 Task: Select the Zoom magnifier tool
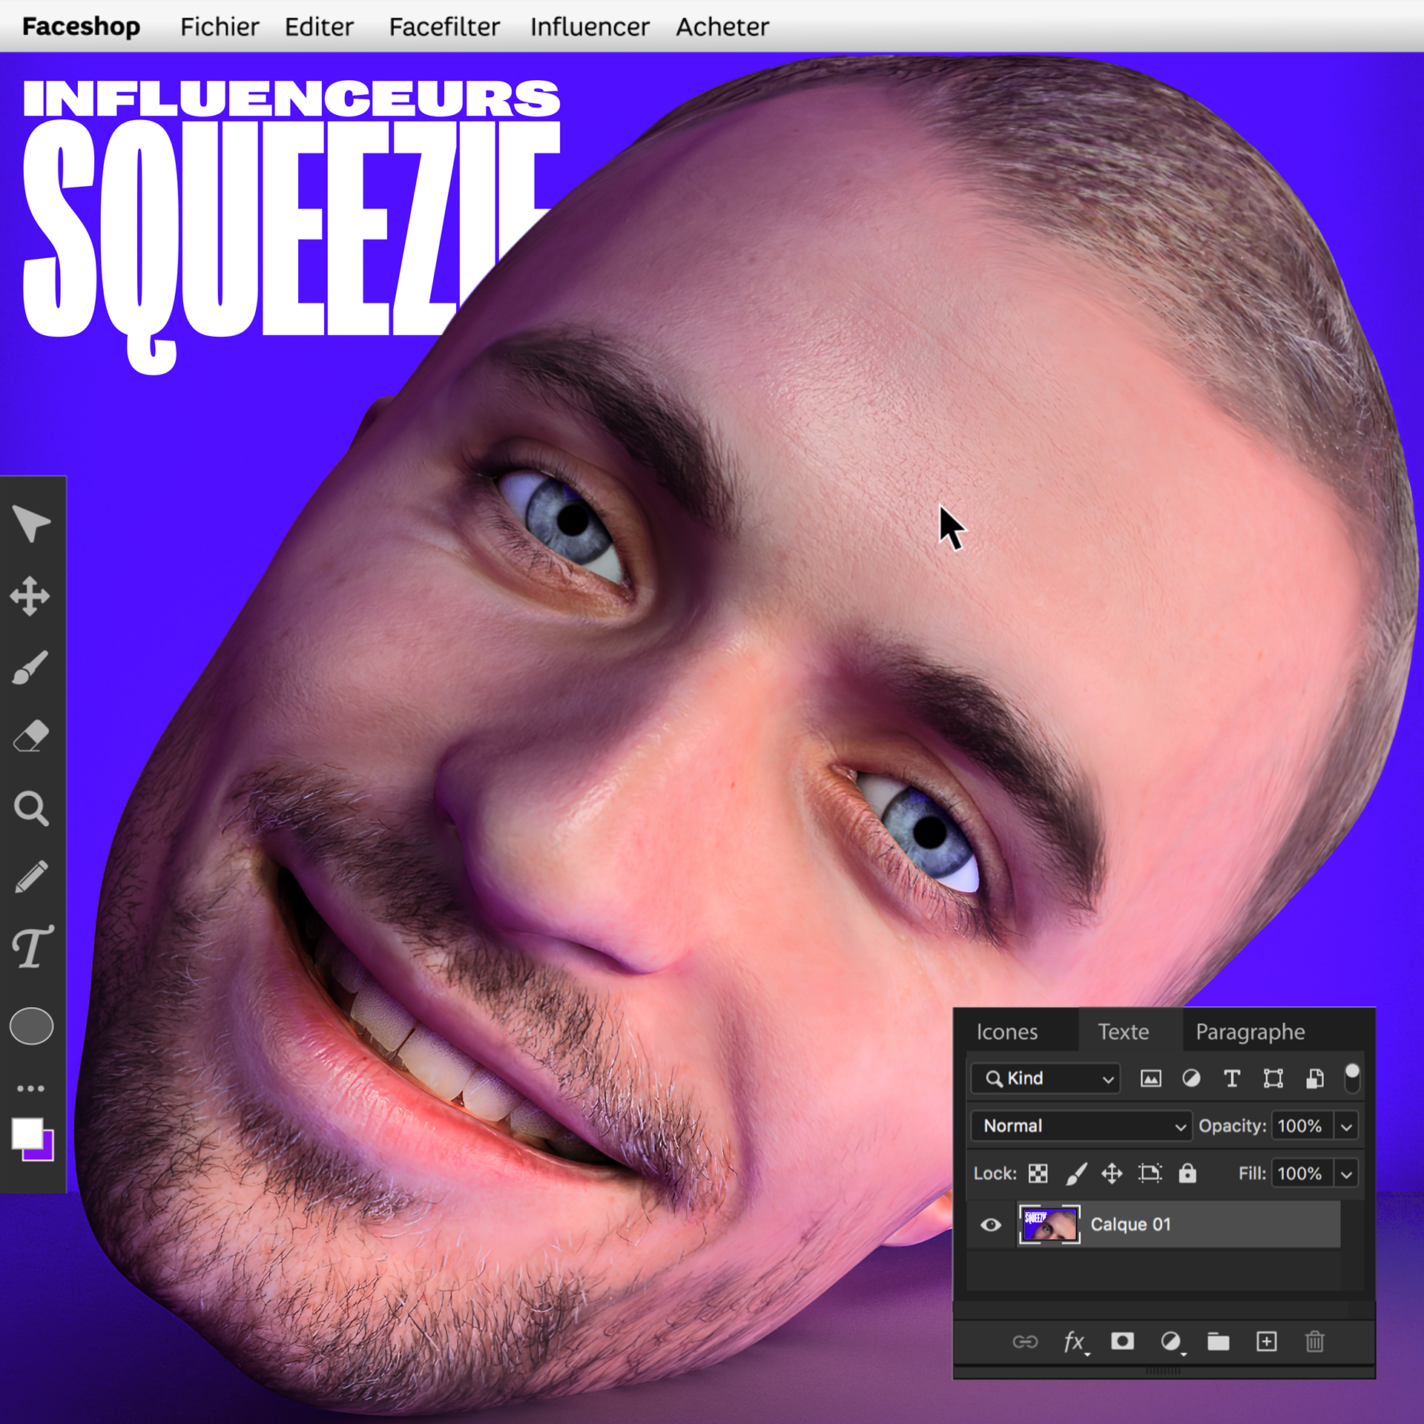(30, 808)
